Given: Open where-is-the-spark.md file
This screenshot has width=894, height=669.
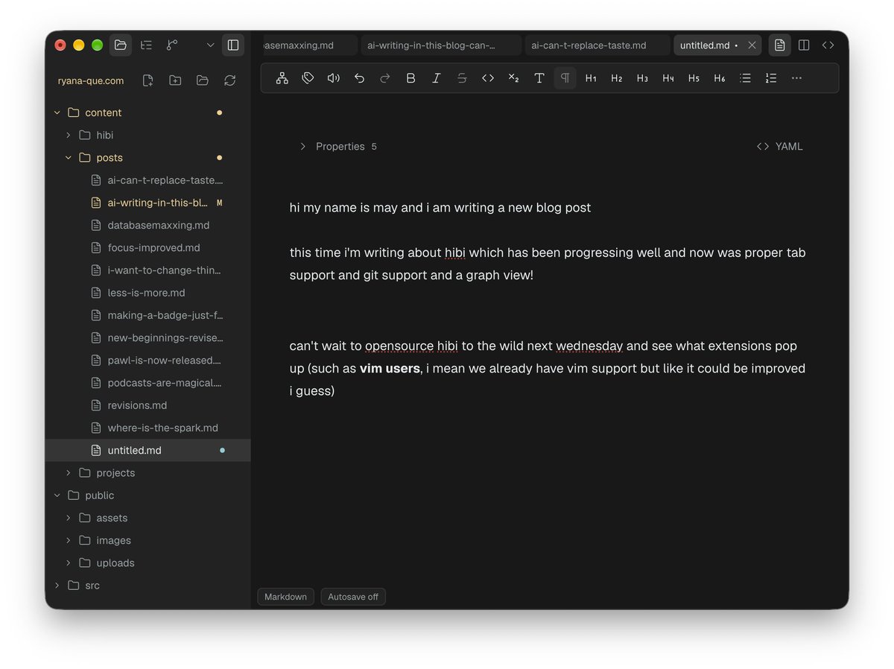Looking at the screenshot, I should coord(148,428).
